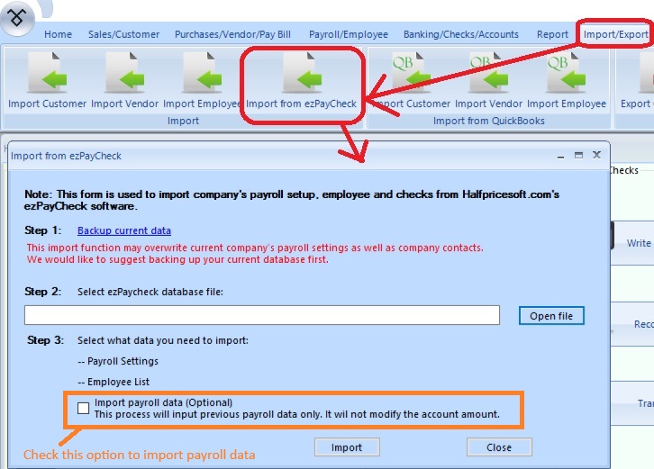
Task: Click QuickBooks Import Vendor icon
Action: (x=488, y=74)
